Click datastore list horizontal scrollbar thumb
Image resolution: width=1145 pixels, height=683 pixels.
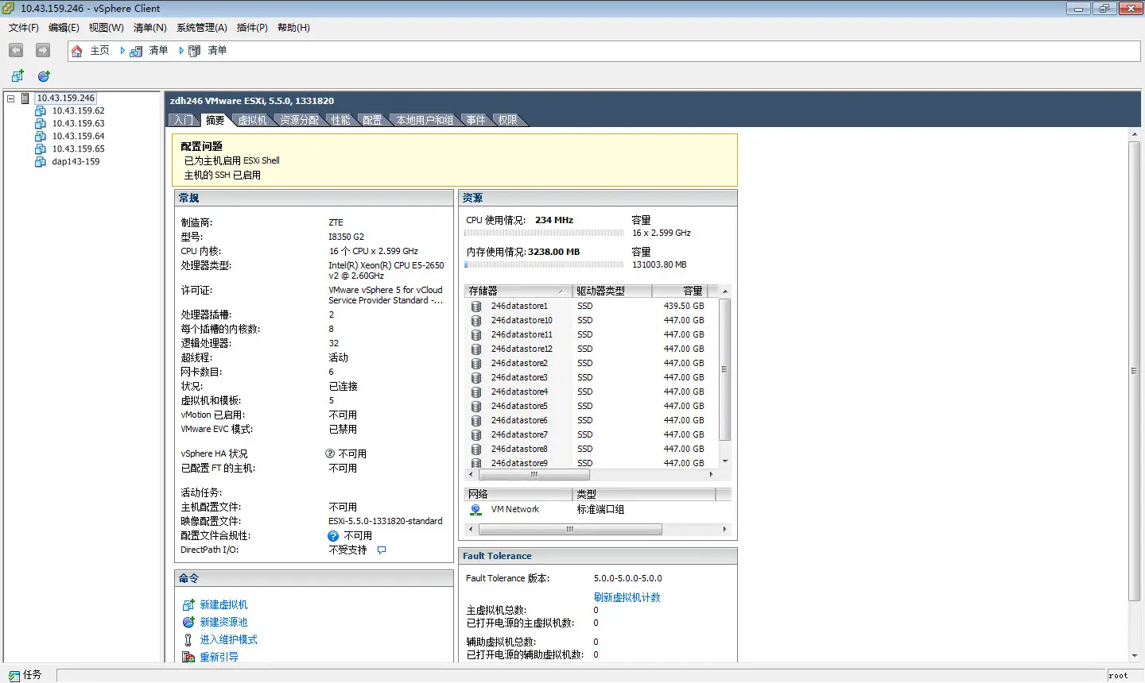coord(534,475)
